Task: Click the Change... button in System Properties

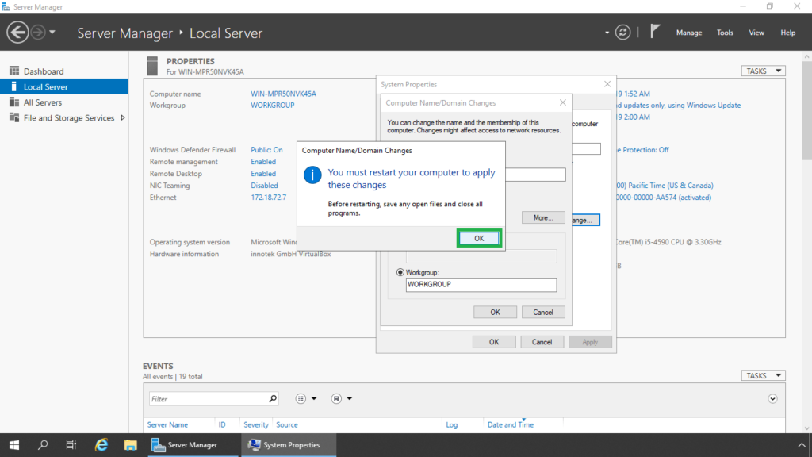Action: [585, 221]
